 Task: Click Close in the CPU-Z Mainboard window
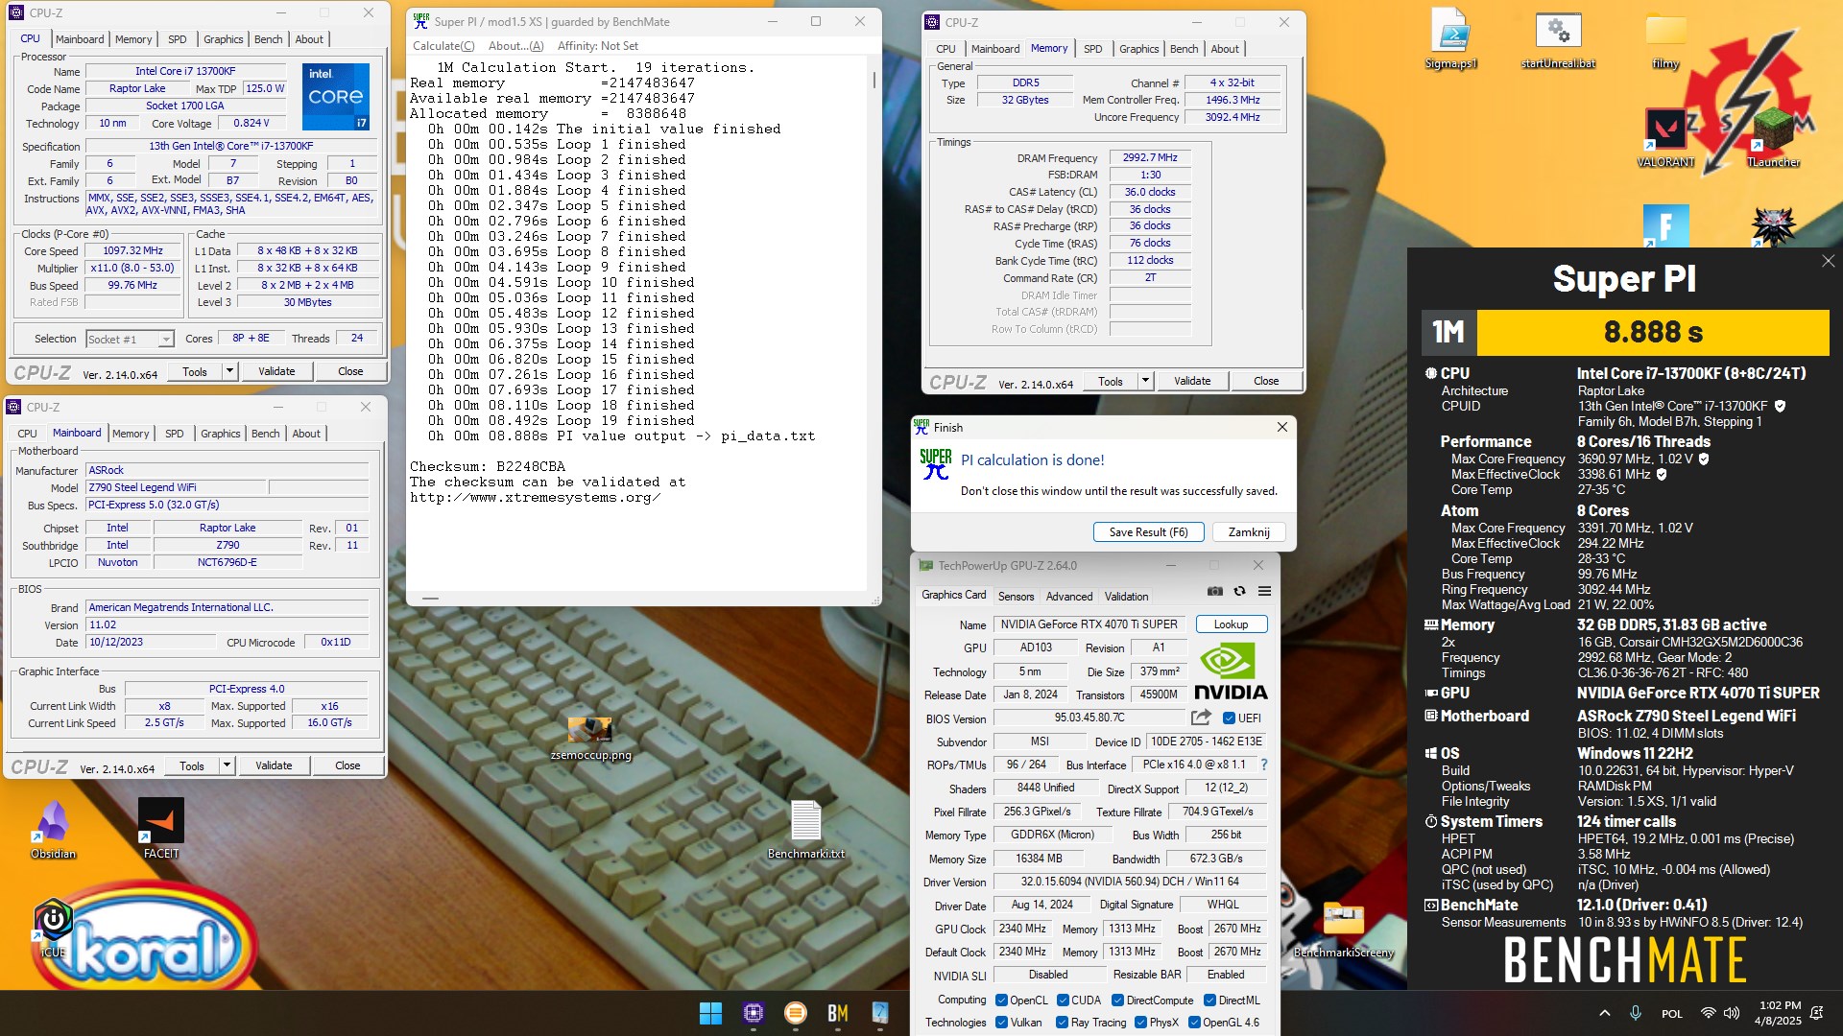pos(347,765)
